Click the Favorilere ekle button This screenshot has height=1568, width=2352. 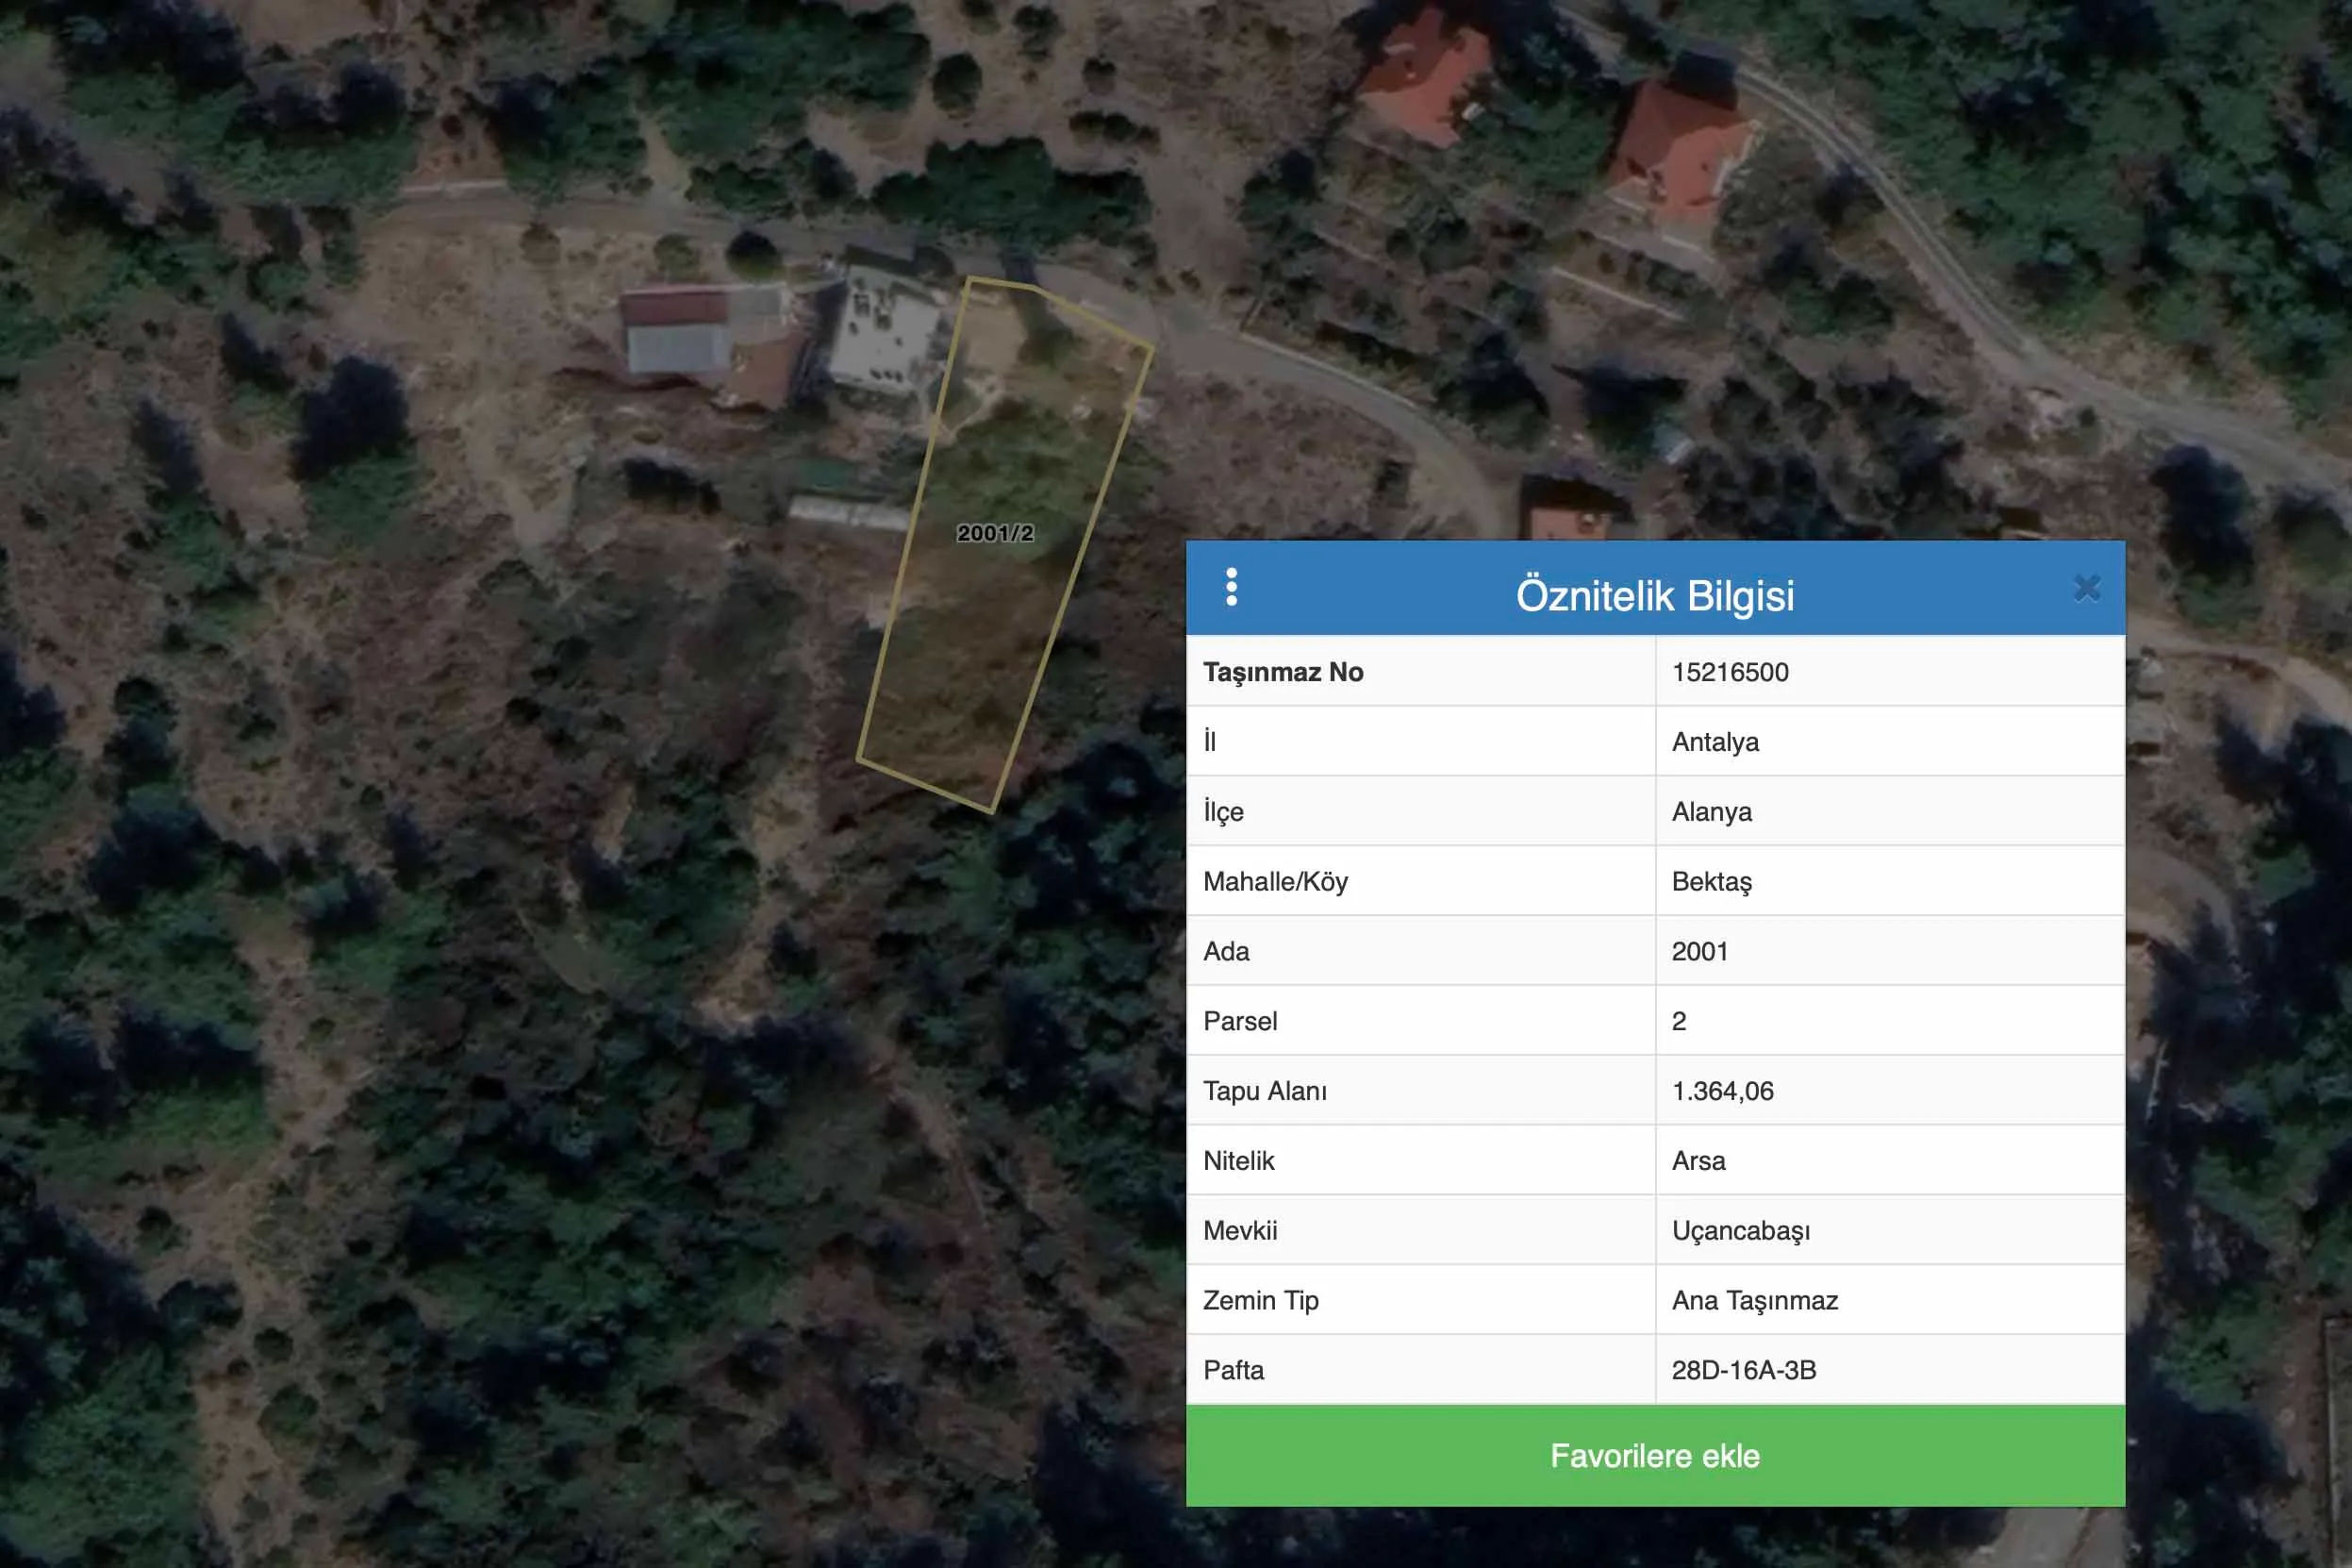click(x=1654, y=1455)
